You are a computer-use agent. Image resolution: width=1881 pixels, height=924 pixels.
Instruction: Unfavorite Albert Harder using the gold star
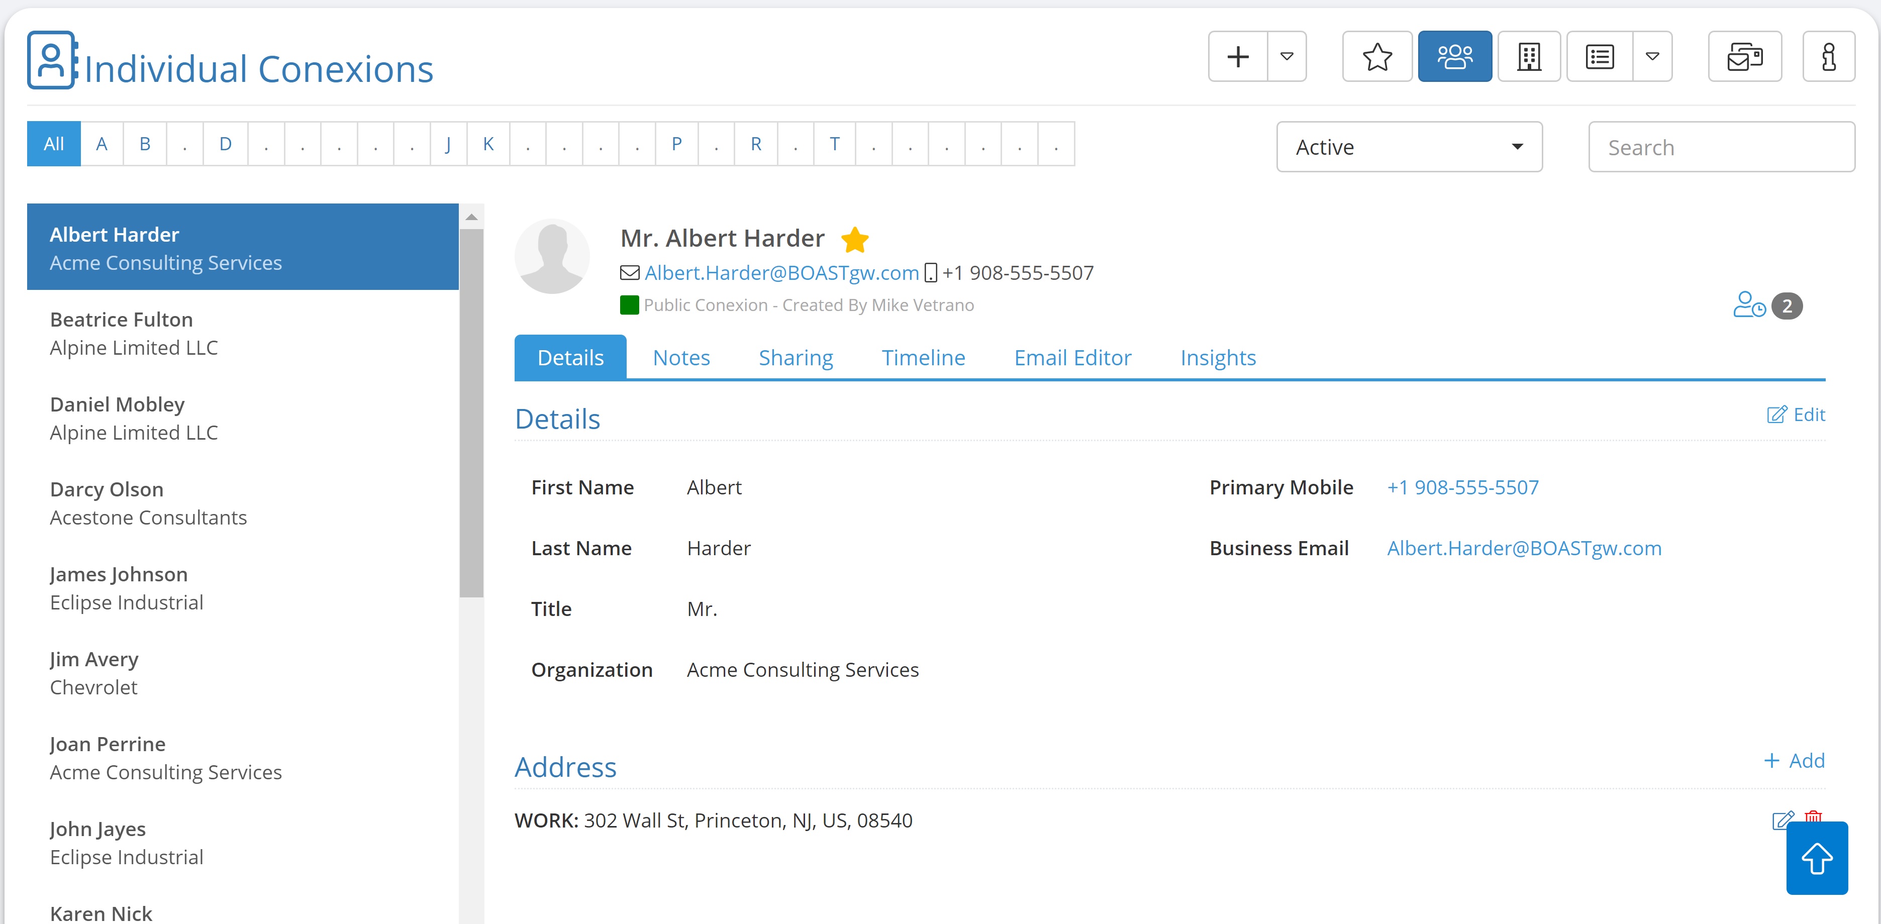coord(854,239)
